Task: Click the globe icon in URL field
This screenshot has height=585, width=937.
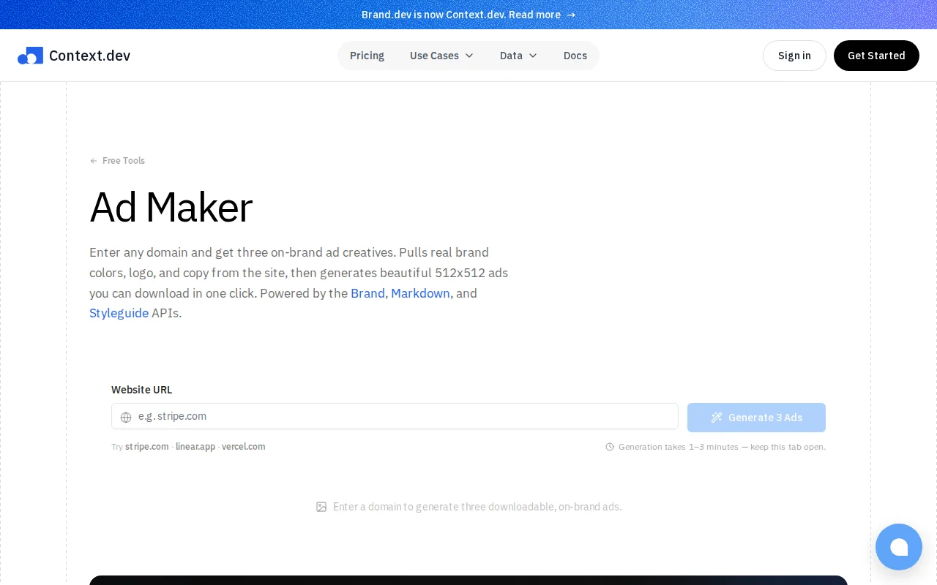Action: point(126,417)
